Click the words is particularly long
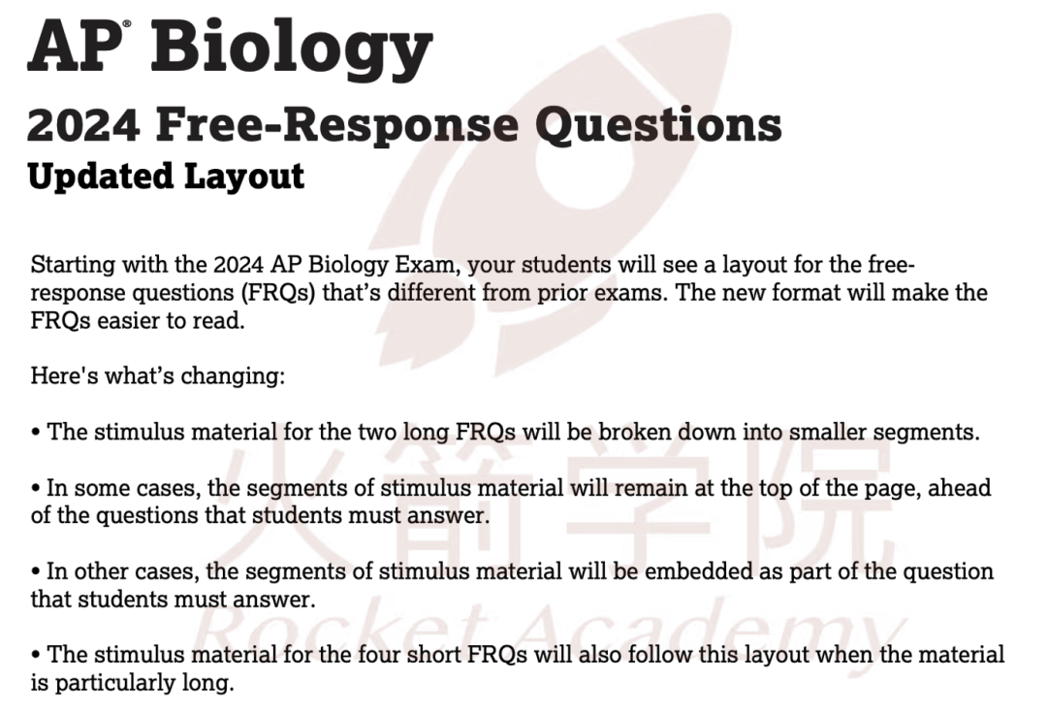This screenshot has height=713, width=1047. [x=132, y=683]
